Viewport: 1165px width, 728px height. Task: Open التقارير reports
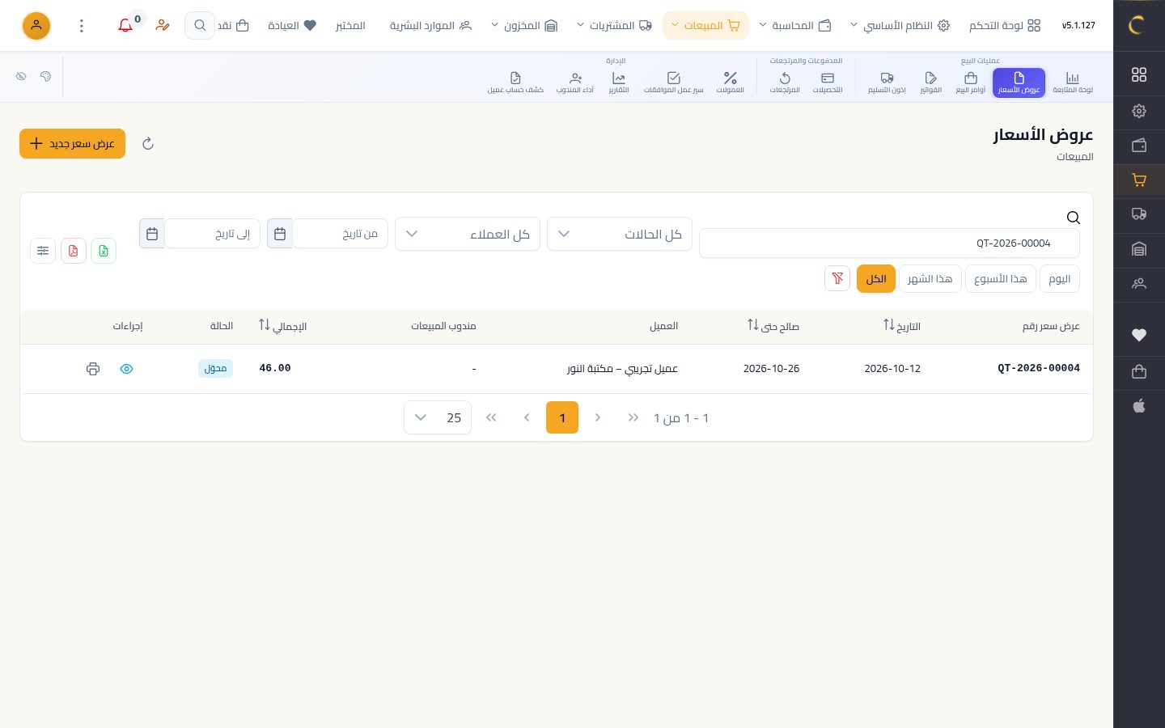pos(619,83)
